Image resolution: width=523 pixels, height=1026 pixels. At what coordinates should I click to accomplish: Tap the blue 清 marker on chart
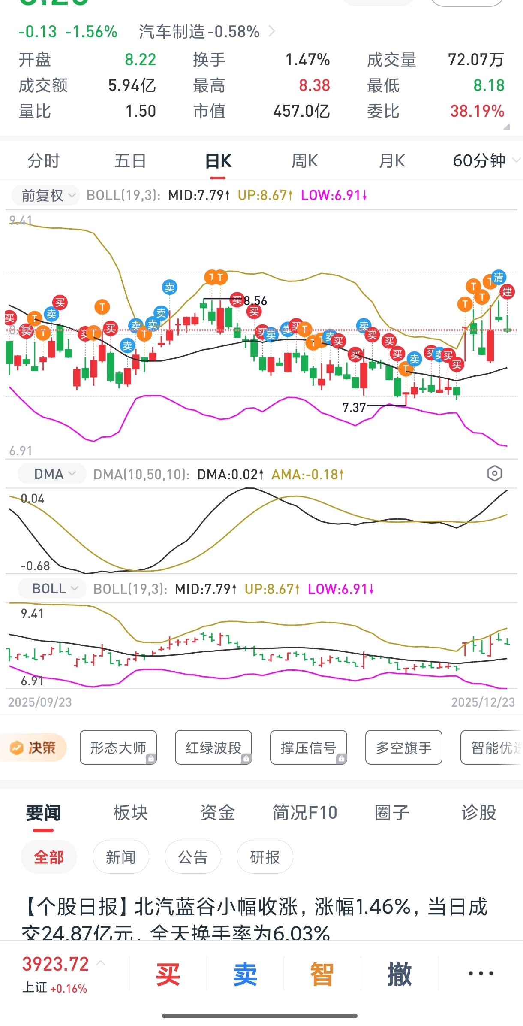[499, 278]
